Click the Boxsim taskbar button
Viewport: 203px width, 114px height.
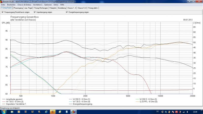(x=73, y=112)
